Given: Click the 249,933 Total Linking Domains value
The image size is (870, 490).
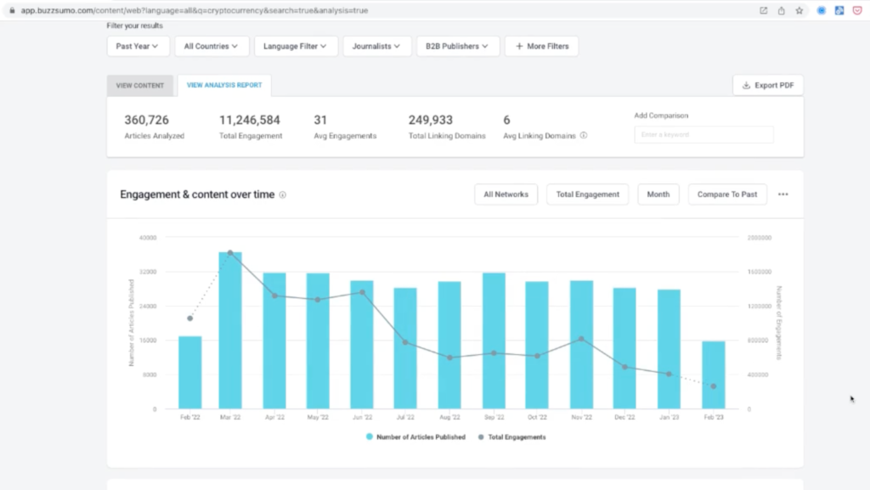Looking at the screenshot, I should (x=431, y=121).
